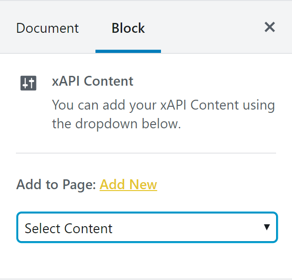Click the sliders icon beside xAPI Content
Image resolution: width=292 pixels, height=280 pixels.
click(28, 83)
